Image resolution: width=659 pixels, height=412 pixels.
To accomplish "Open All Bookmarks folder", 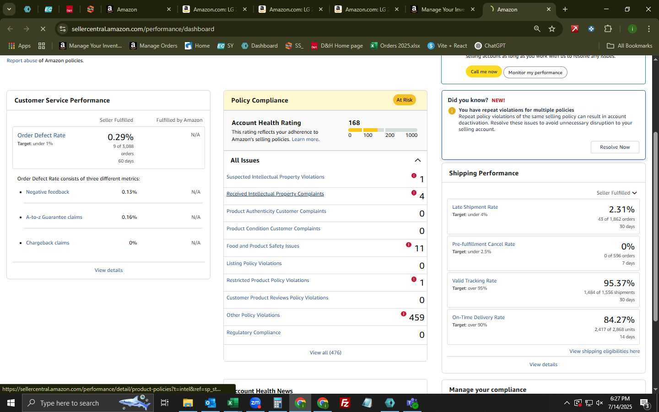I will pos(629,46).
